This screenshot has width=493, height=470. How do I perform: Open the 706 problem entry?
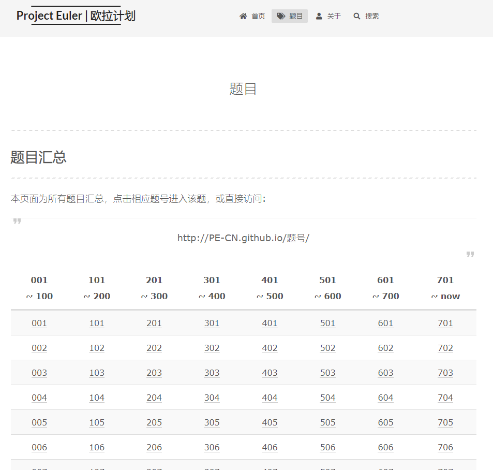(445, 447)
